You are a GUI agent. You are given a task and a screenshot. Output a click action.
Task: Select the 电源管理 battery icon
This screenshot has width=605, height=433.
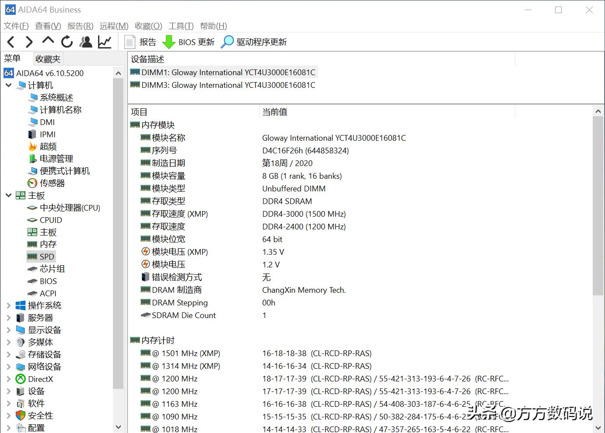pos(32,159)
